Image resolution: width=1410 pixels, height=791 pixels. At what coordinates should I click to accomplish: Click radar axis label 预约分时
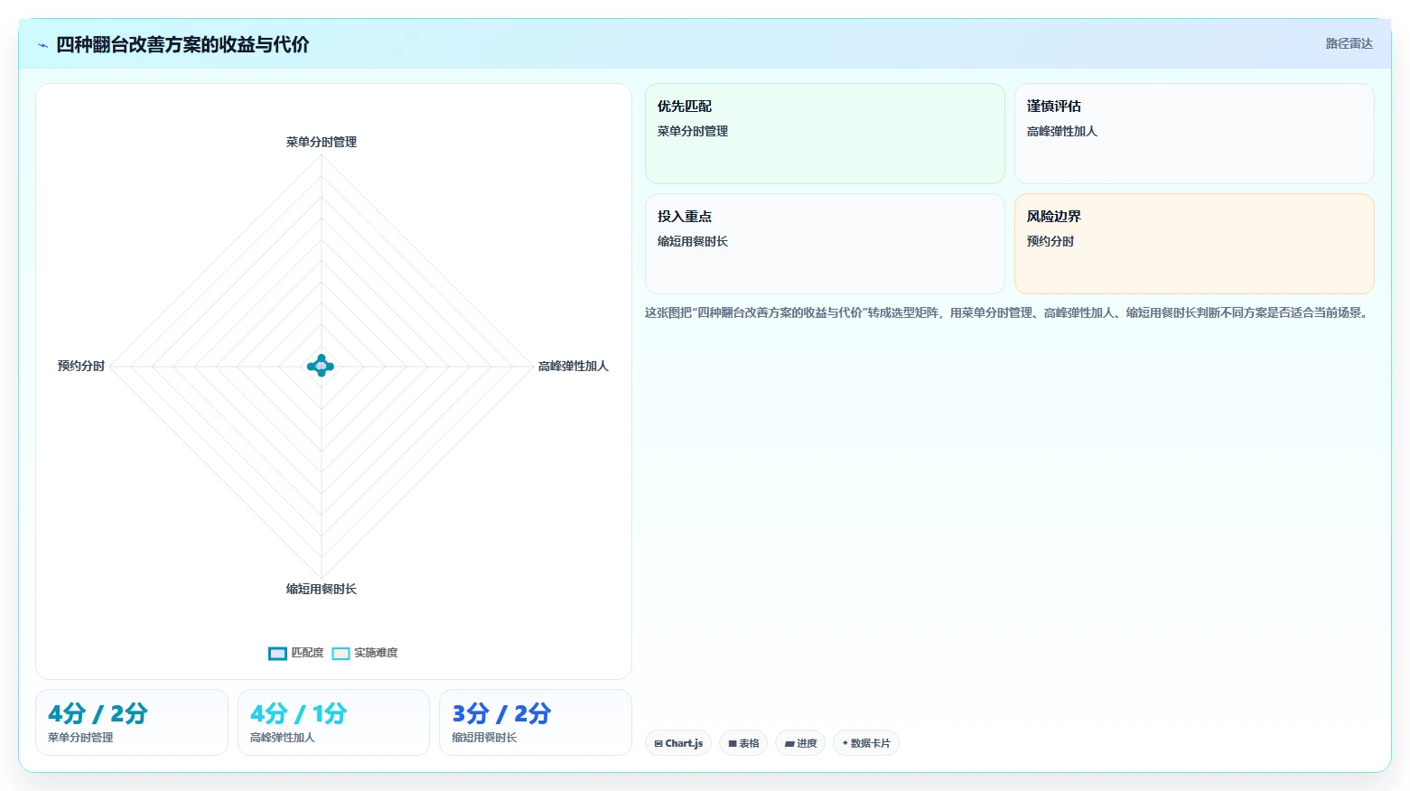(x=81, y=366)
